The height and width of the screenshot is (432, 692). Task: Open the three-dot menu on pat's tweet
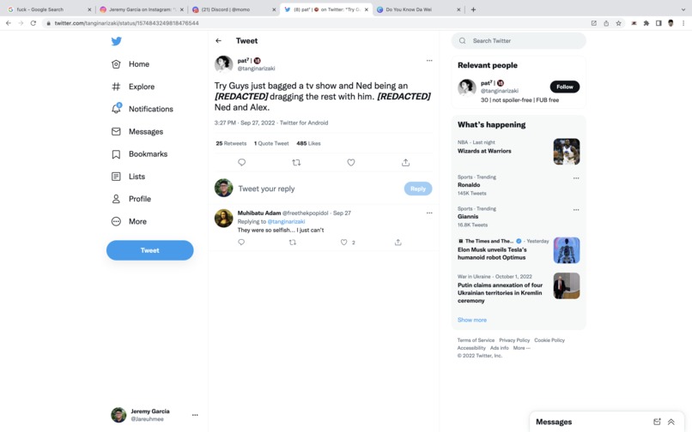429,60
